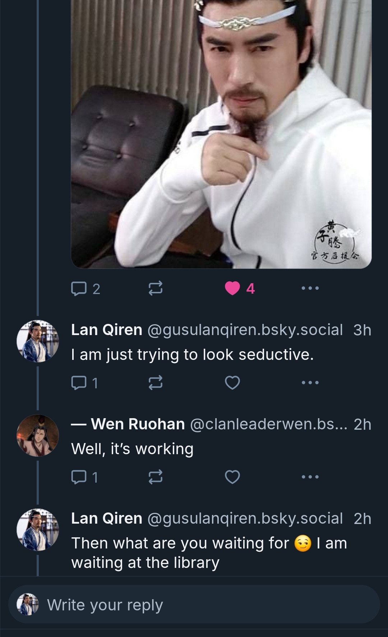Open the @gusulanqiren.bsky.social handle on 3h post
Viewport: 388px width, 637px height.
coord(245,330)
